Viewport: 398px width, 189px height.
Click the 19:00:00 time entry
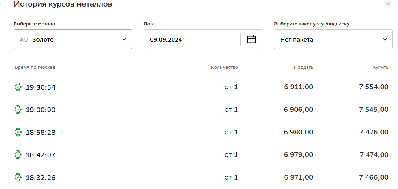coord(41,110)
